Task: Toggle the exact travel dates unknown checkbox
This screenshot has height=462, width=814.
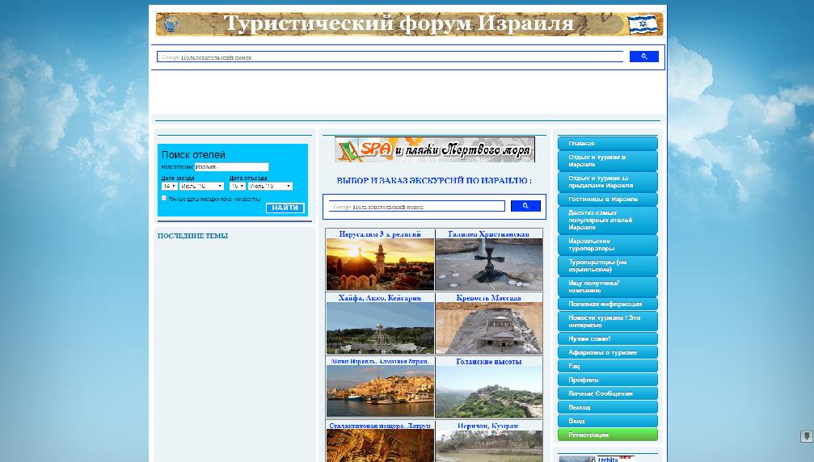Action: (164, 198)
